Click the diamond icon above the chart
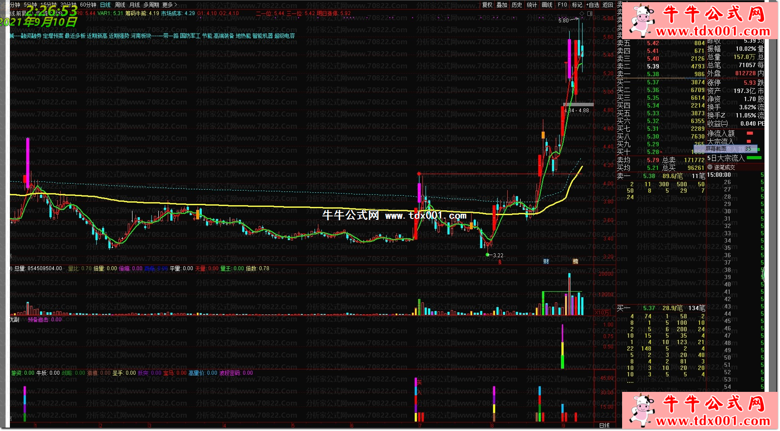The image size is (780, 431). pyautogui.click(x=582, y=14)
